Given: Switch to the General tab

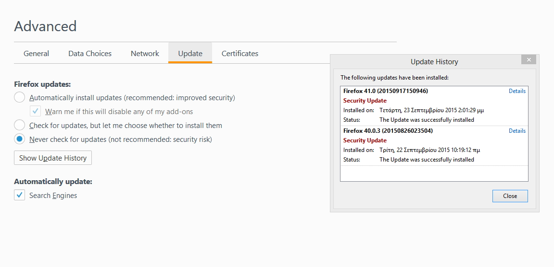Looking at the screenshot, I should (x=36, y=54).
